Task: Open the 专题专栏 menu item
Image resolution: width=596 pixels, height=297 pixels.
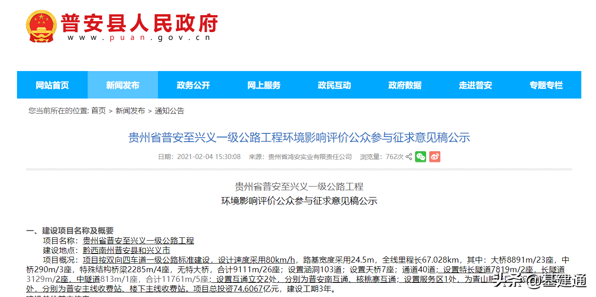Action: point(545,85)
